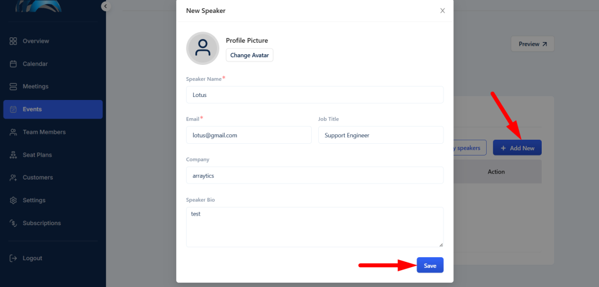Save the new speaker

430,265
